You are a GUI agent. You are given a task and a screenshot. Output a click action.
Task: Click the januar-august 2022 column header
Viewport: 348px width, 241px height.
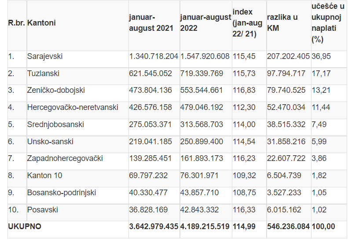pyautogui.click(x=205, y=23)
